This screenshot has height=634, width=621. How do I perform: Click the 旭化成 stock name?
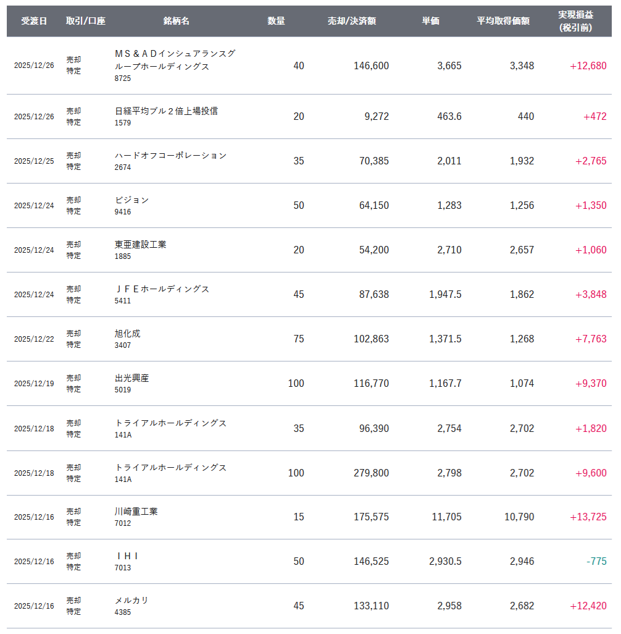pos(127,334)
